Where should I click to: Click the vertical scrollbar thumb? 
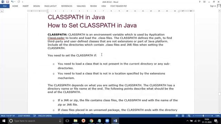click(220, 94)
